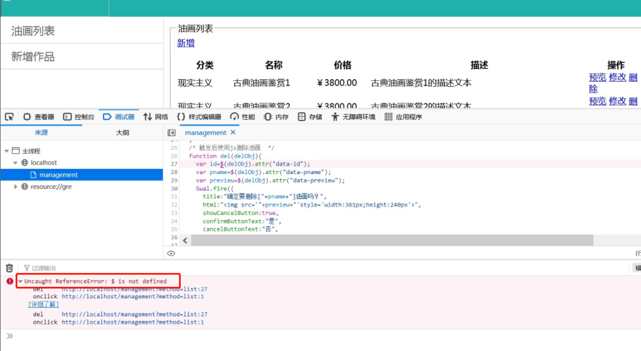641x351 pixels.
Task: Open the 存储 storage tab
Action: [x=310, y=117]
